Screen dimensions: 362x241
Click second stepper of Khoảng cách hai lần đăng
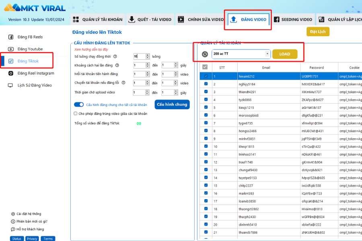coord(176,65)
